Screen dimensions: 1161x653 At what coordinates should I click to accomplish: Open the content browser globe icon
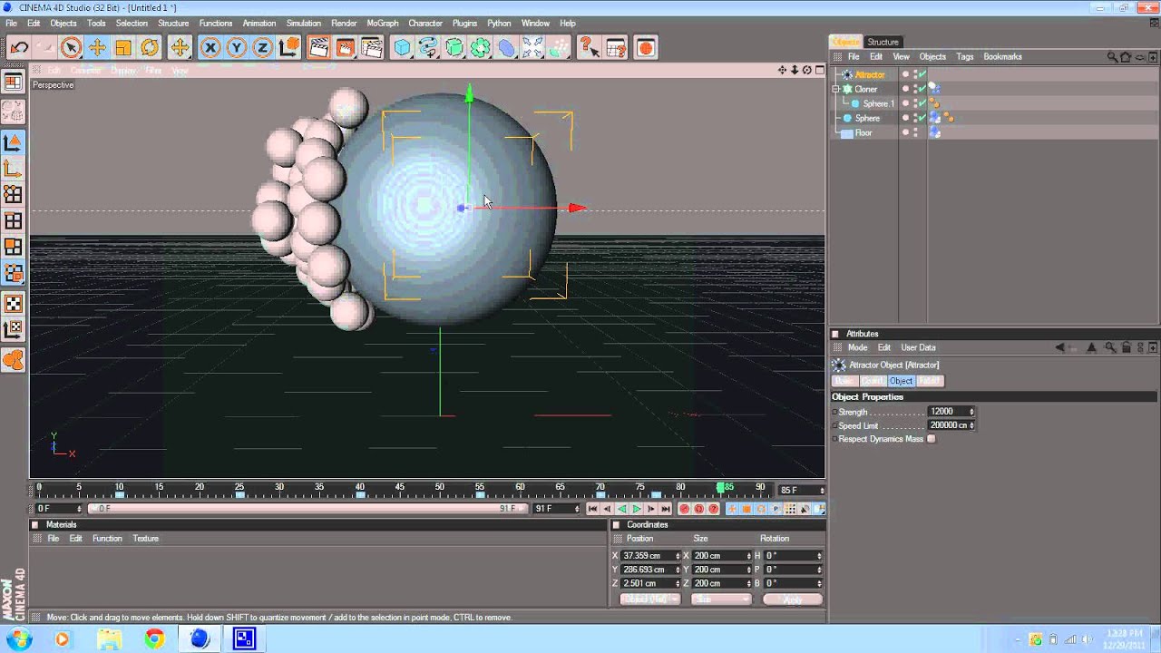(x=645, y=47)
